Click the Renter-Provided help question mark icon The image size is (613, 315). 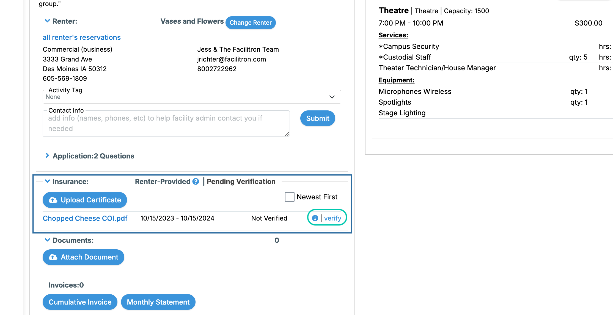[x=196, y=182]
